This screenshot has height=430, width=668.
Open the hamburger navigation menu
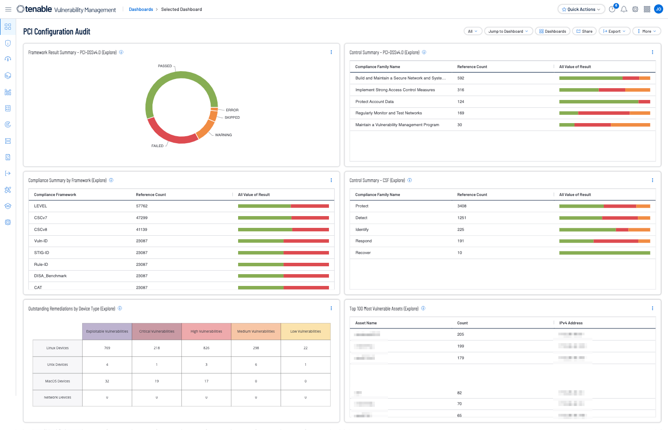click(x=8, y=9)
